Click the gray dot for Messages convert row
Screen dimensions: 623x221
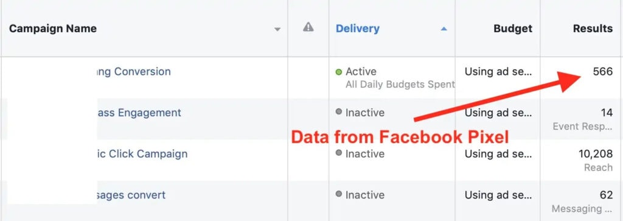(x=338, y=194)
